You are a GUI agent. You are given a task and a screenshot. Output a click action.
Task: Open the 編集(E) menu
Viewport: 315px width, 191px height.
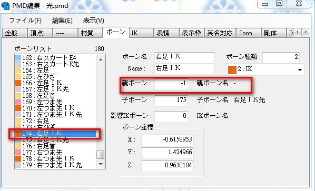coord(62,21)
